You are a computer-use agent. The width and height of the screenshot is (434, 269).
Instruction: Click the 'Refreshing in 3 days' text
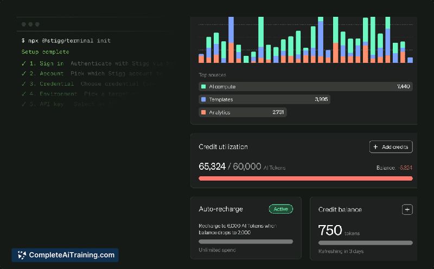coord(341,251)
